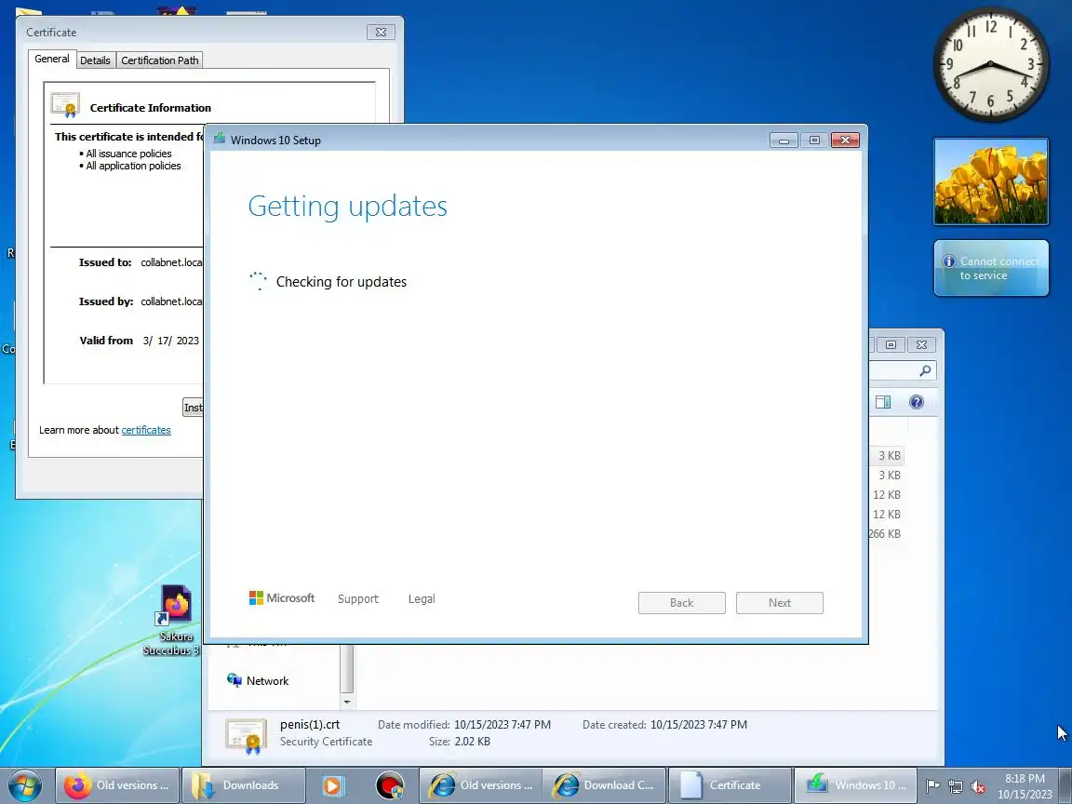Click the Show desktop button at taskbar end
1072x804 pixels.
point(1065,785)
